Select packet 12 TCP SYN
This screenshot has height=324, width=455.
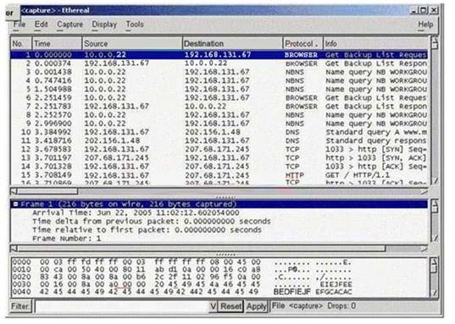(219, 149)
